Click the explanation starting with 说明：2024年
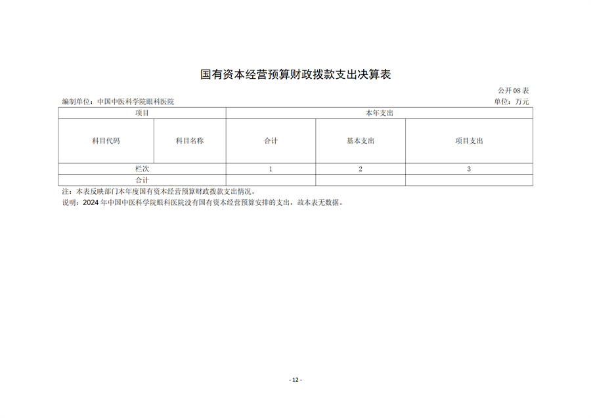591x418 pixels. click(x=204, y=202)
